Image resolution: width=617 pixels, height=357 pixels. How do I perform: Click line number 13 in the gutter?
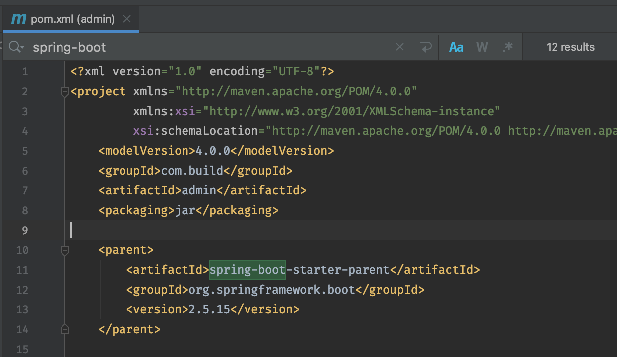[x=22, y=309]
